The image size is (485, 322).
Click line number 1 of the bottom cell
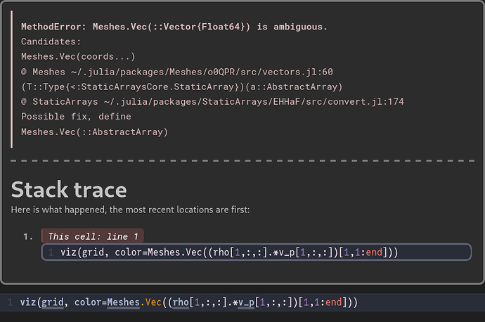[10, 302]
